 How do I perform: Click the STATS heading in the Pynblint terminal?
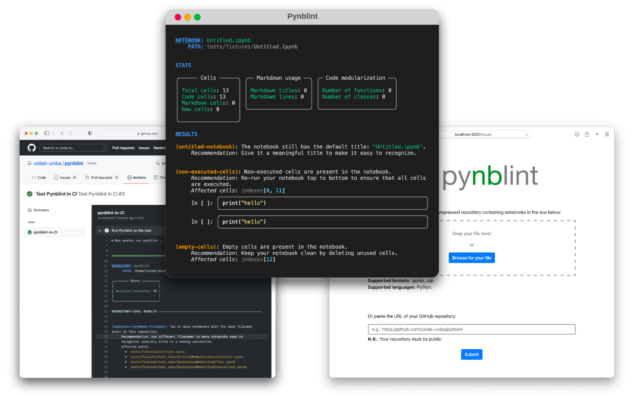click(x=183, y=65)
